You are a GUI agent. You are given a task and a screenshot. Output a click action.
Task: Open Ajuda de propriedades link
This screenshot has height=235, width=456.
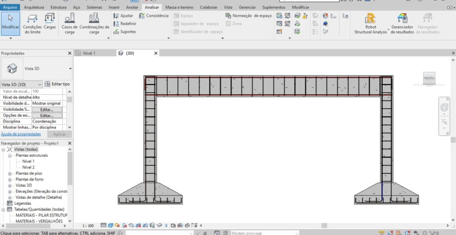click(21, 134)
